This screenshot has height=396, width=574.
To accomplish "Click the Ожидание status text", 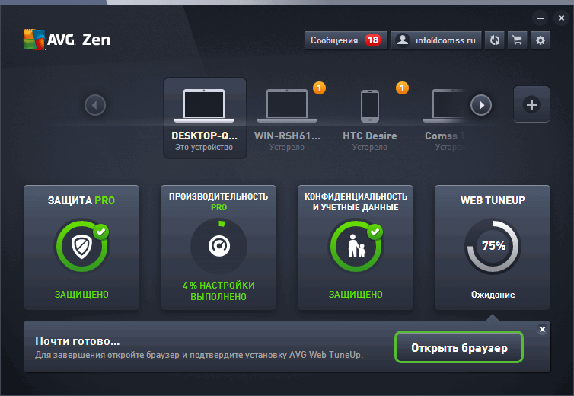I will click(x=493, y=295).
